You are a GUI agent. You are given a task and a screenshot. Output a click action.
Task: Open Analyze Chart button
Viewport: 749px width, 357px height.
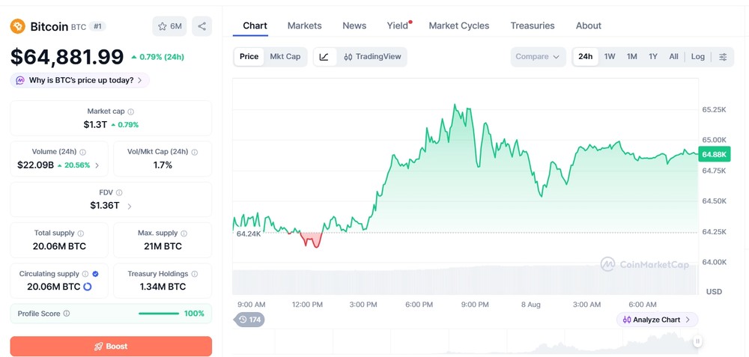(658, 320)
